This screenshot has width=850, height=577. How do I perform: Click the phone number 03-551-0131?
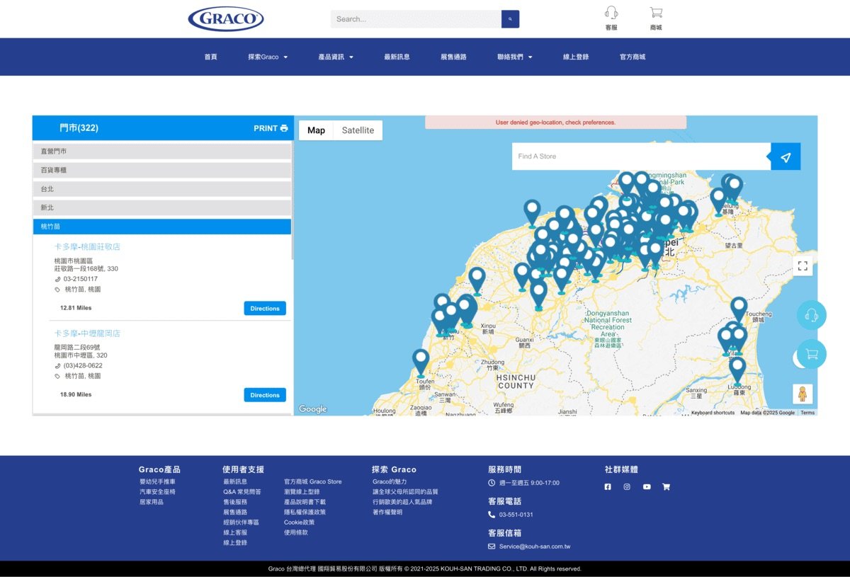coord(516,515)
